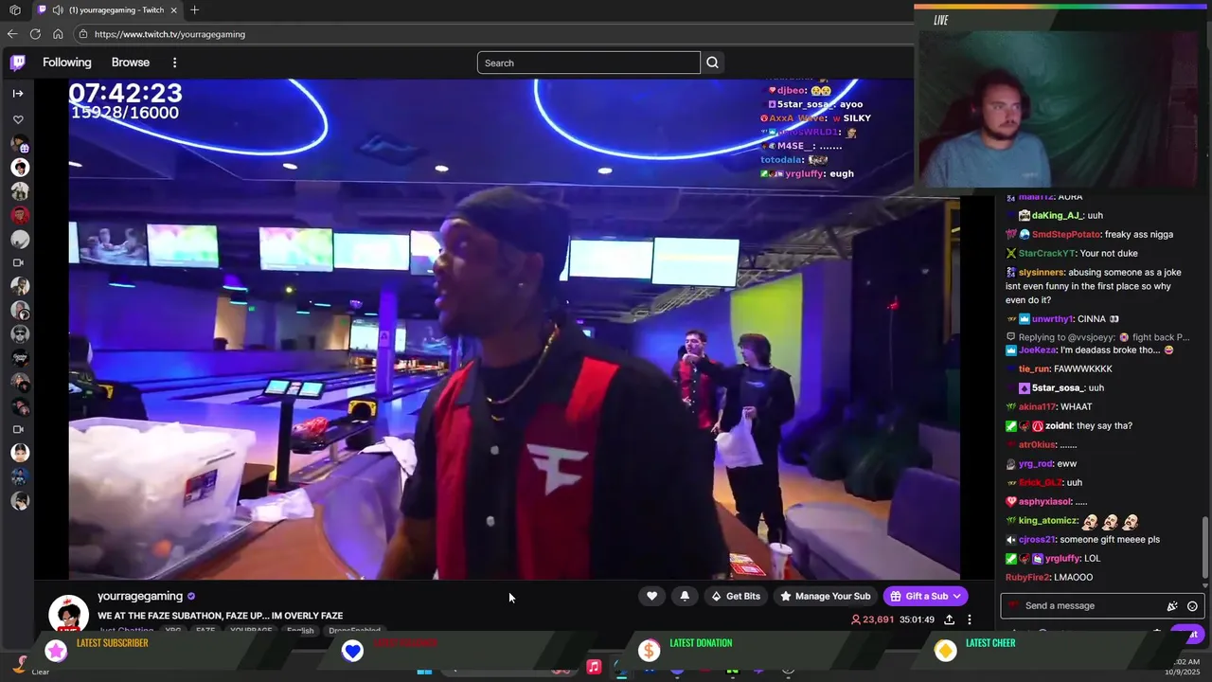Go back one page in browser
The height and width of the screenshot is (682, 1212).
click(12, 34)
